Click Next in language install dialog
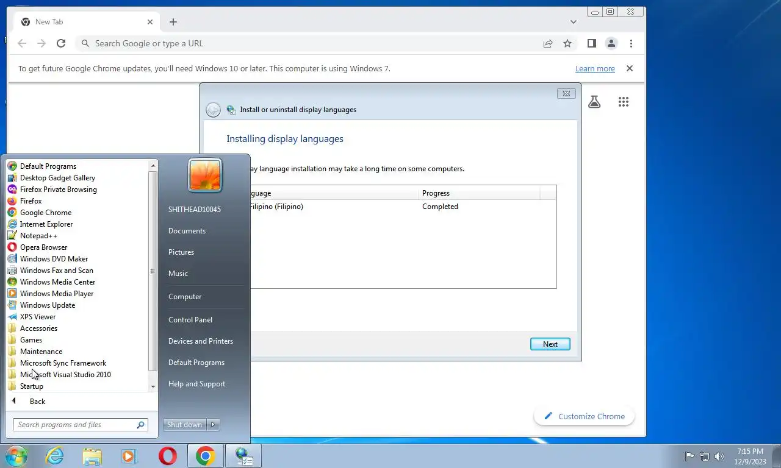The image size is (781, 468). click(x=550, y=344)
